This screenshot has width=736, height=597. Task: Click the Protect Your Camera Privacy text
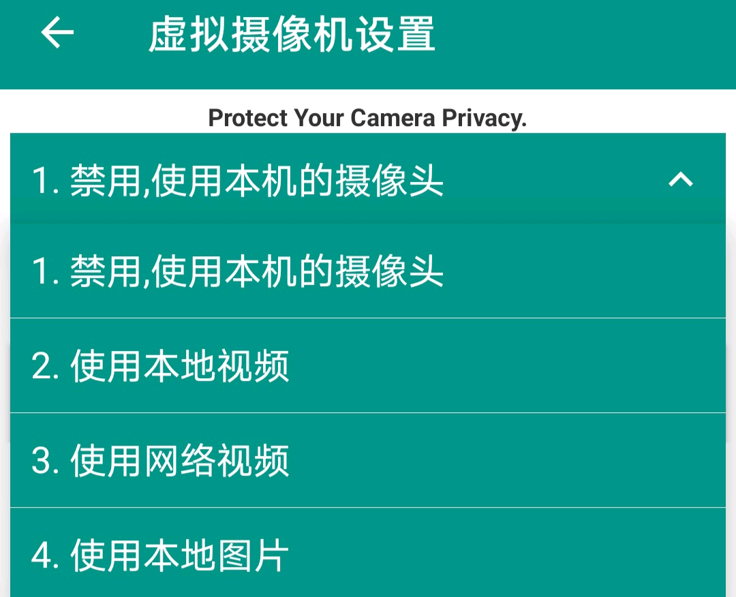point(367,118)
